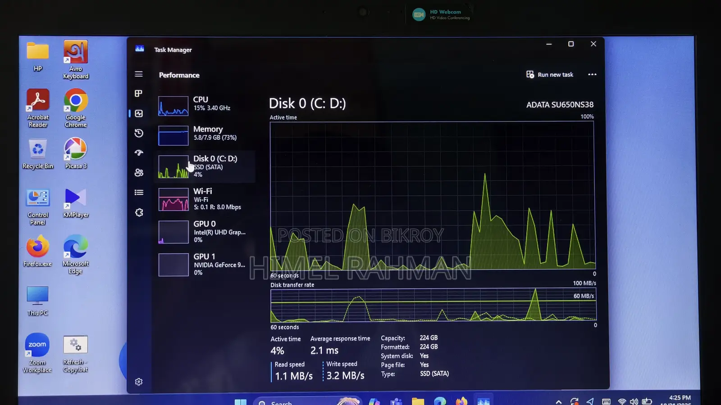This screenshot has width=721, height=405.
Task: Expand the system tray hidden icons chevron
Action: (x=559, y=401)
